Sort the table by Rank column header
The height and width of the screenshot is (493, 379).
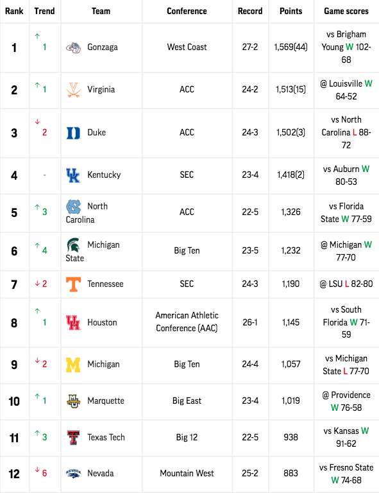pos(14,11)
